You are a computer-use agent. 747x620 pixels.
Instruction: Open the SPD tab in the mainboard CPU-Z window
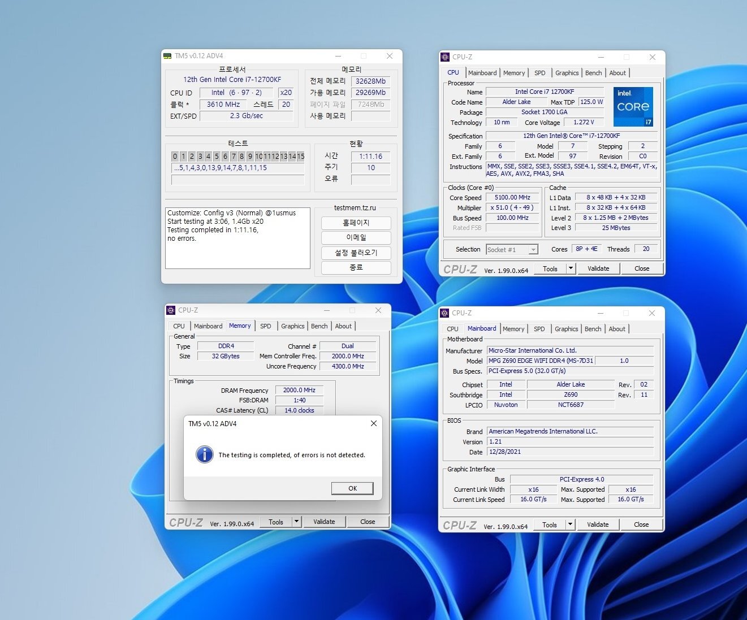tap(539, 329)
